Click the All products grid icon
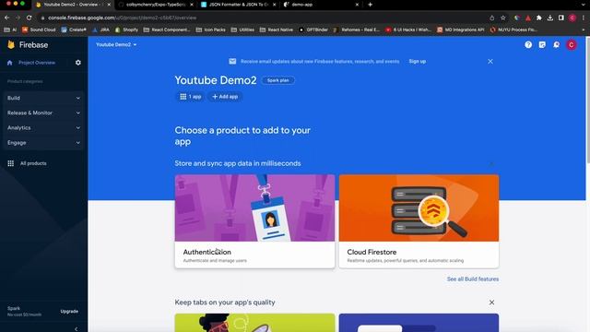Image resolution: width=590 pixels, height=332 pixels. [x=10, y=163]
